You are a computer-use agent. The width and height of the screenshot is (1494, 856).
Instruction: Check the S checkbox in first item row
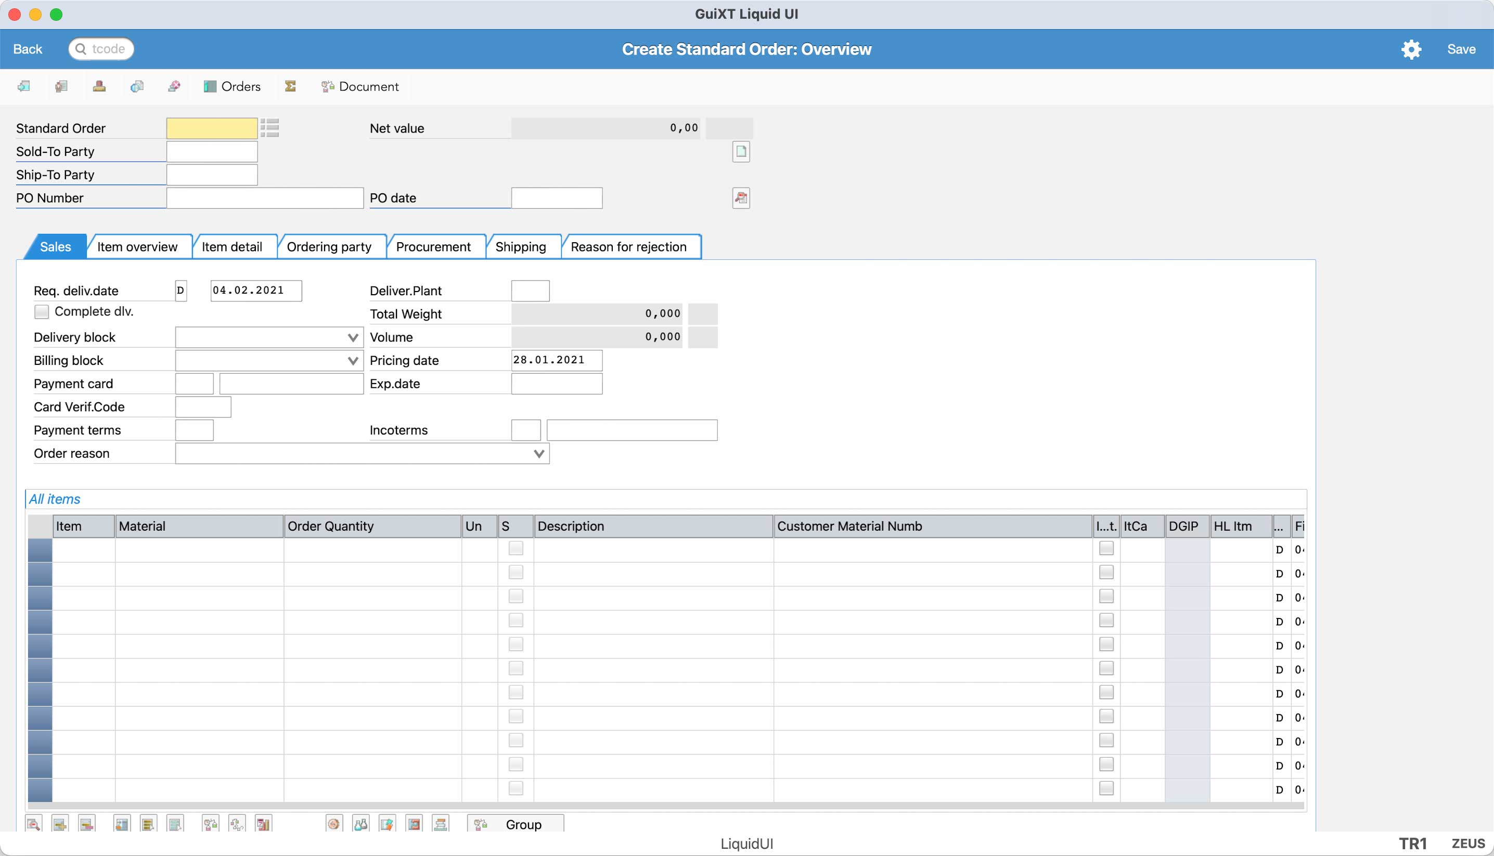(516, 548)
